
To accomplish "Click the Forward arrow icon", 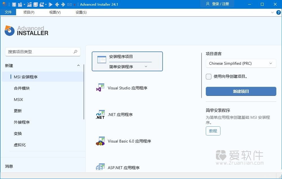I will point(63,5).
